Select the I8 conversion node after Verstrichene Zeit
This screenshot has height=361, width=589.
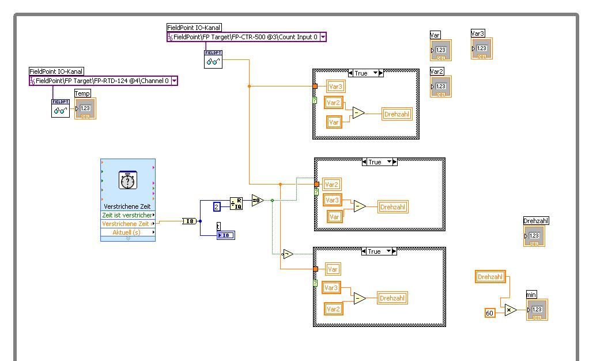(189, 221)
